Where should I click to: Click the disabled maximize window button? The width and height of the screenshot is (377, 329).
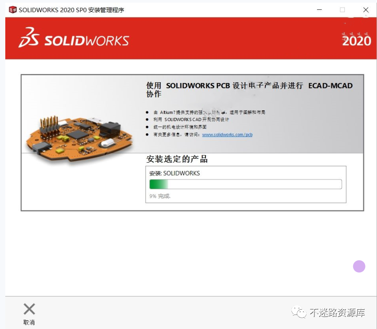[342, 10]
